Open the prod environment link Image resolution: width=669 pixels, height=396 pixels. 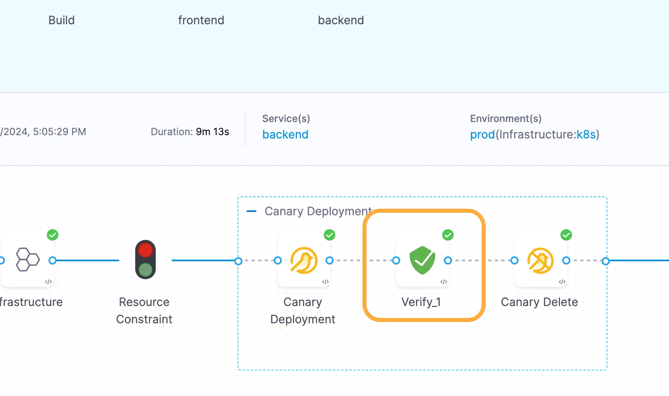(482, 135)
